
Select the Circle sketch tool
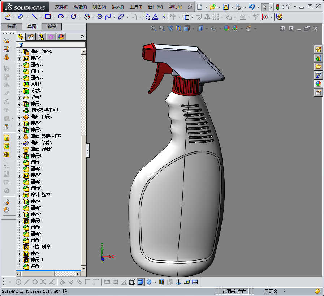click(x=74, y=17)
